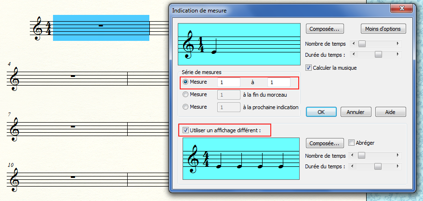Click the starting measure number field
This screenshot has height=201, width=423.
coord(228,82)
